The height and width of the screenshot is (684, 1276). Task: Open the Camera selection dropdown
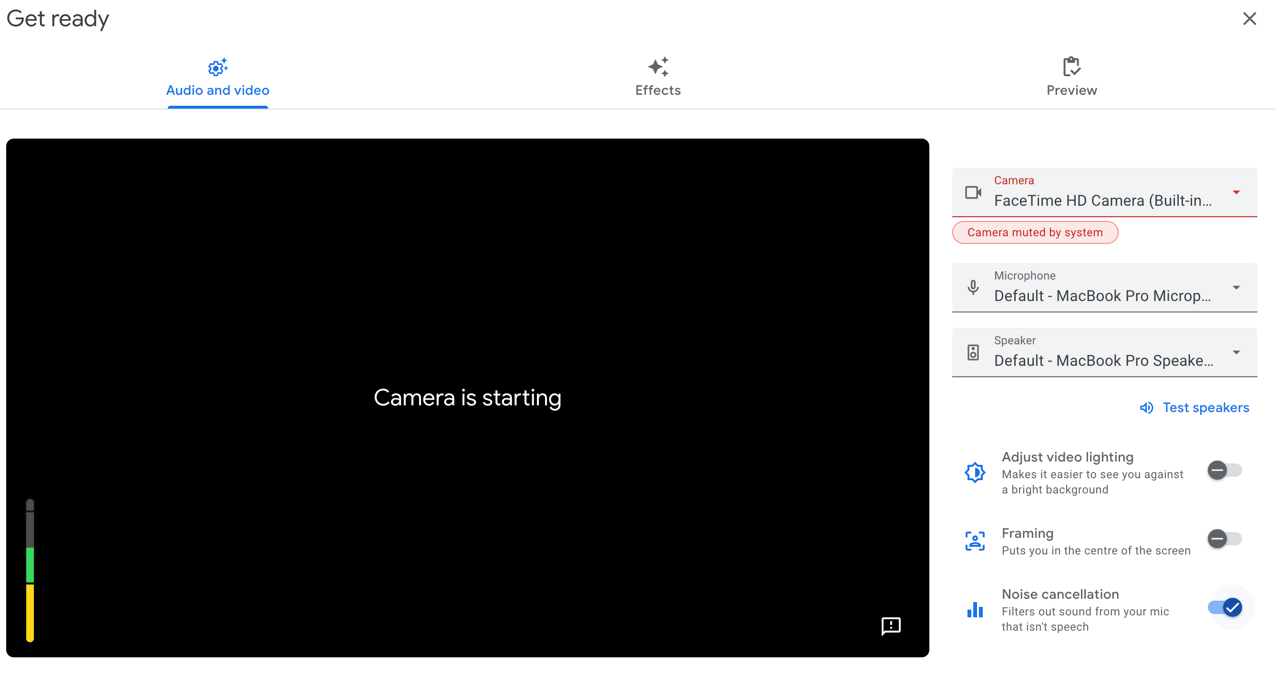(x=1236, y=192)
